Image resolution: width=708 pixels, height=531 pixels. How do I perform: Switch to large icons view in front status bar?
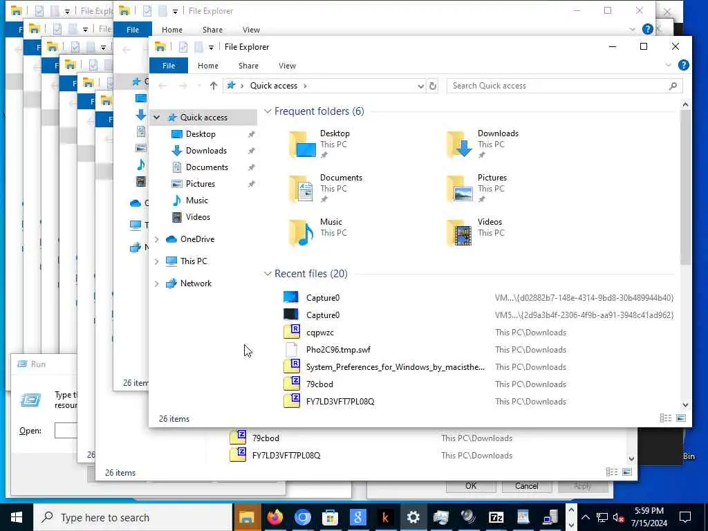[681, 418]
